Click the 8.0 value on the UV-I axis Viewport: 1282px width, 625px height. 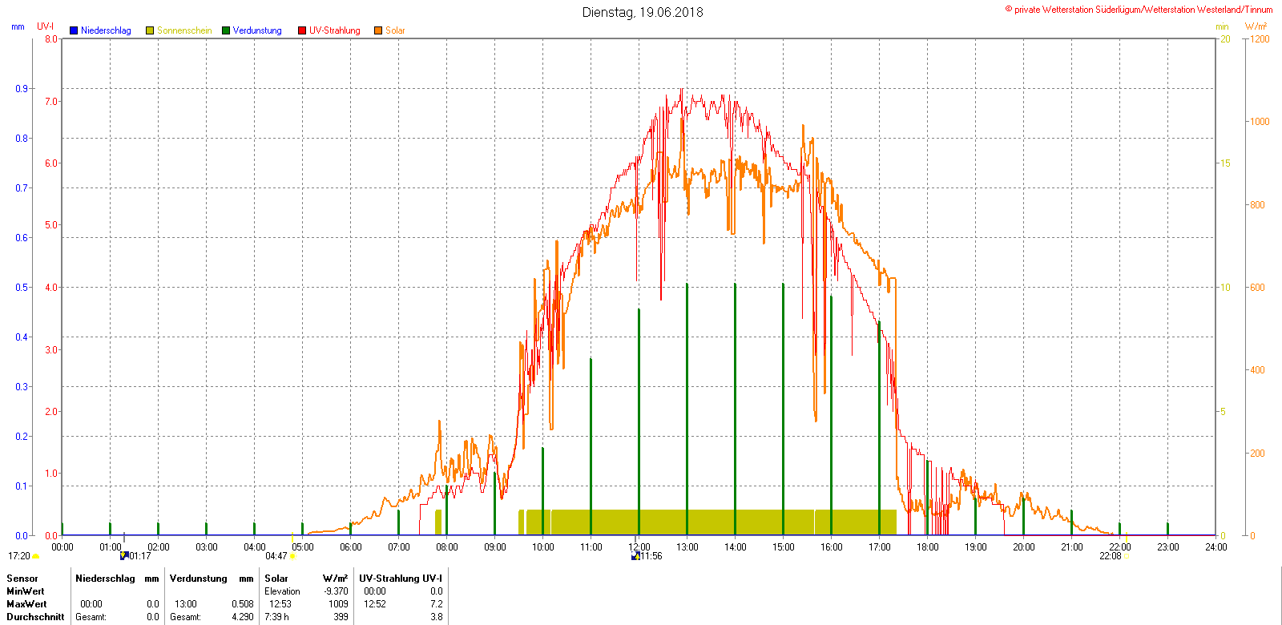pyautogui.click(x=51, y=38)
